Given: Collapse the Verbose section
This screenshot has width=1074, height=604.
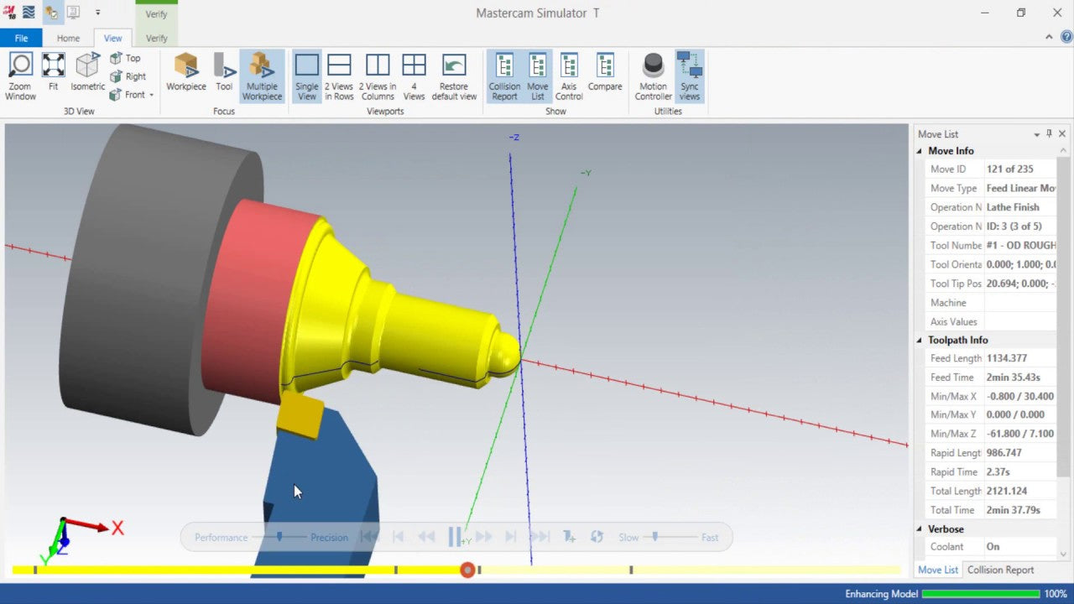Looking at the screenshot, I should tap(920, 529).
